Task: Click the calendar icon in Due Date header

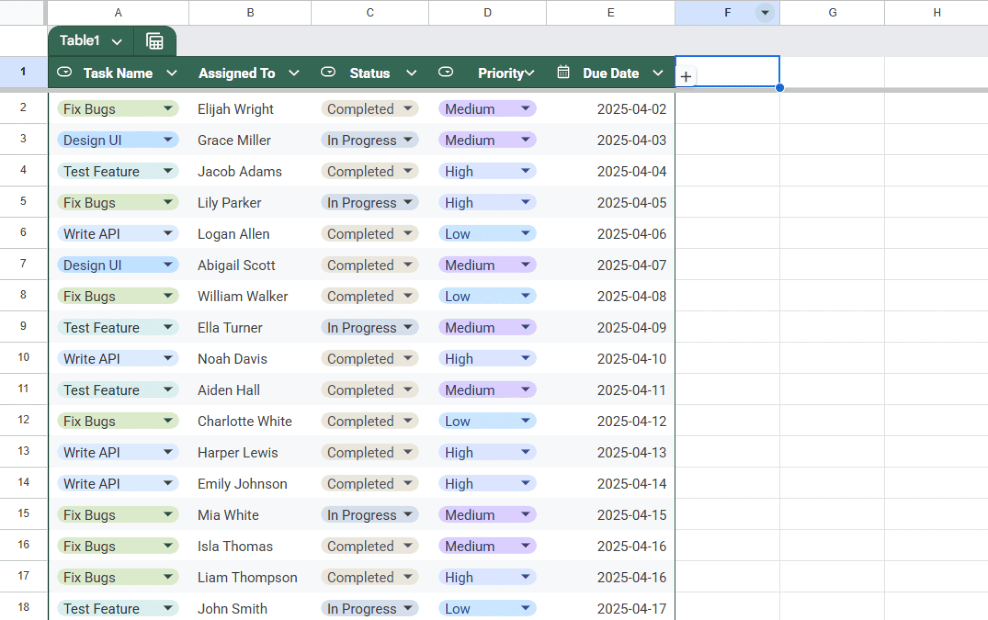Action: (563, 72)
